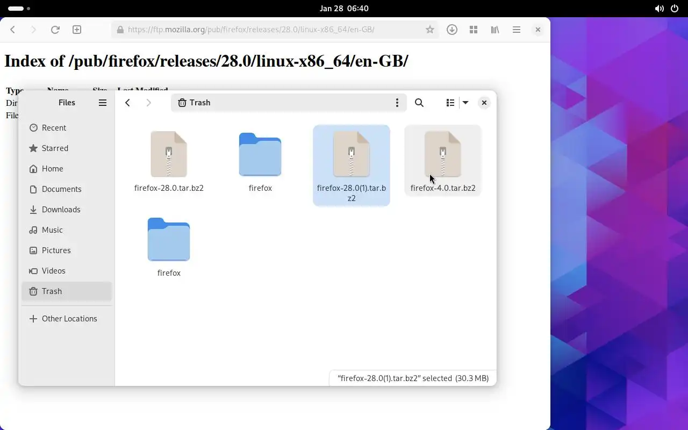
Task: Bookmark page with star icon
Action: pyautogui.click(x=429, y=30)
